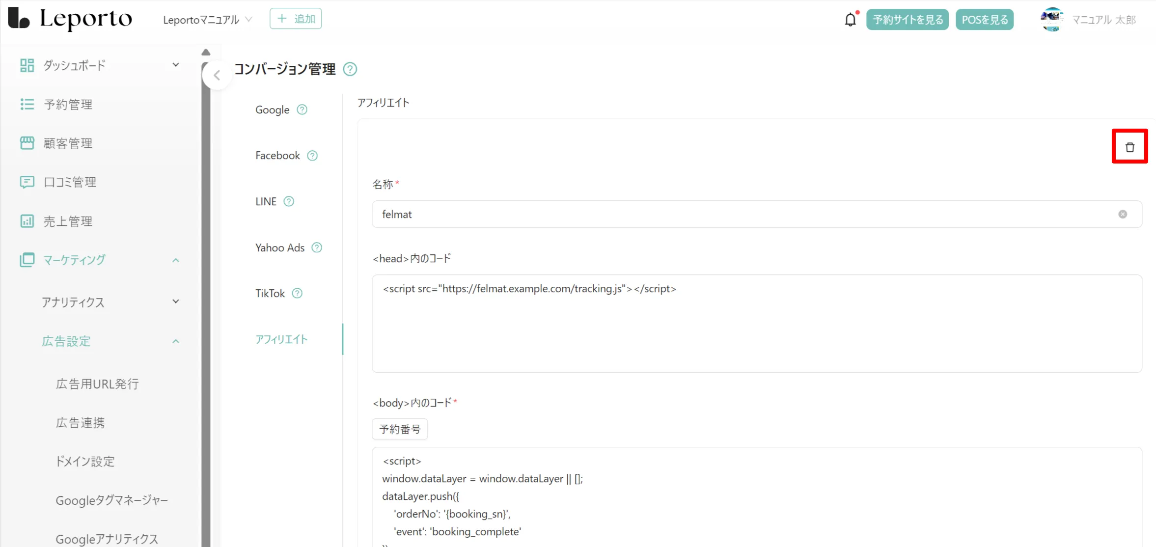Click the Leporto logo
This screenshot has width=1156, height=547.
(70, 19)
